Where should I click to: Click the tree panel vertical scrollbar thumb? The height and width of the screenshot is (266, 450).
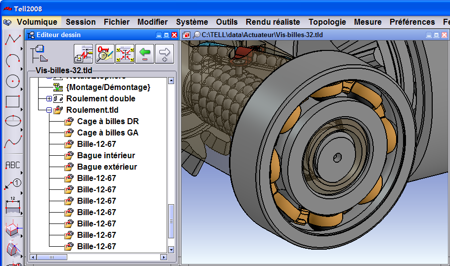pyautogui.click(x=171, y=222)
